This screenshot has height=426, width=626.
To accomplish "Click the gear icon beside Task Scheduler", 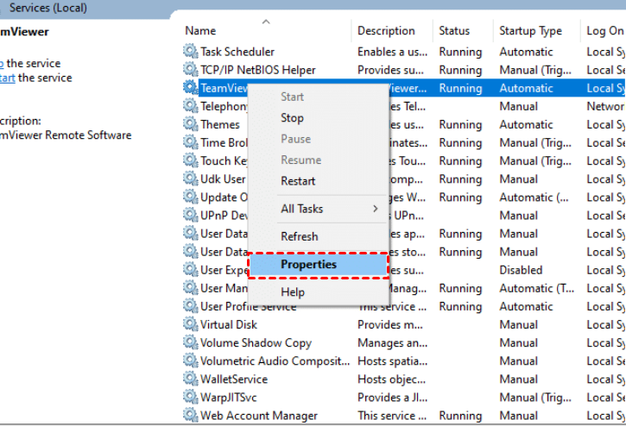I will pyautogui.click(x=190, y=52).
